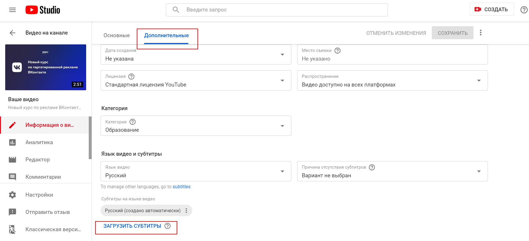Expand the Дата создания dropdown

click(x=282, y=54)
